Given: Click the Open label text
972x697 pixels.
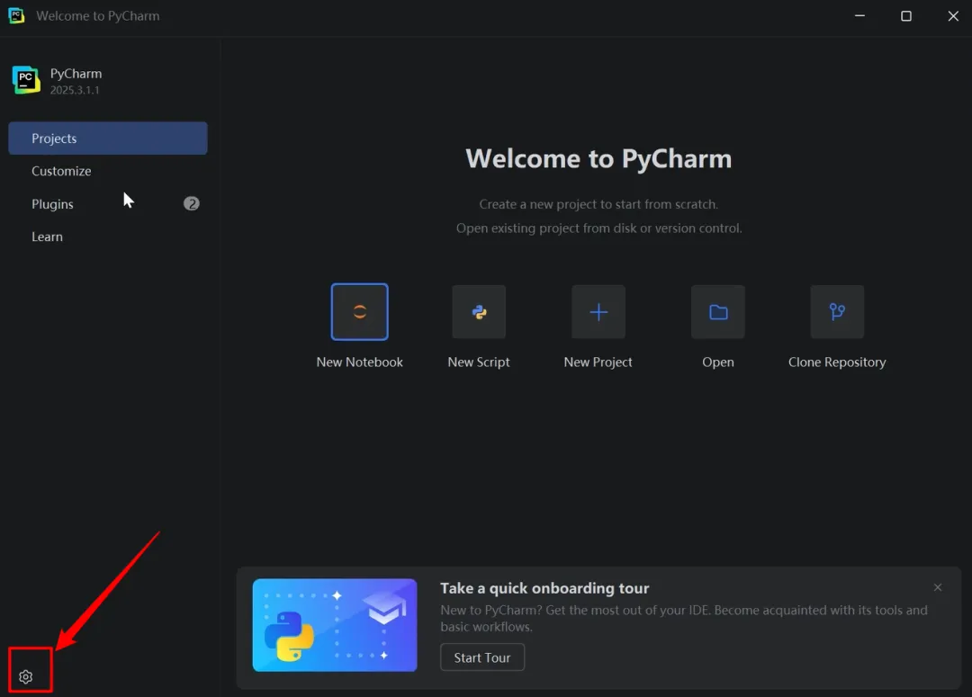Looking at the screenshot, I should coord(718,362).
